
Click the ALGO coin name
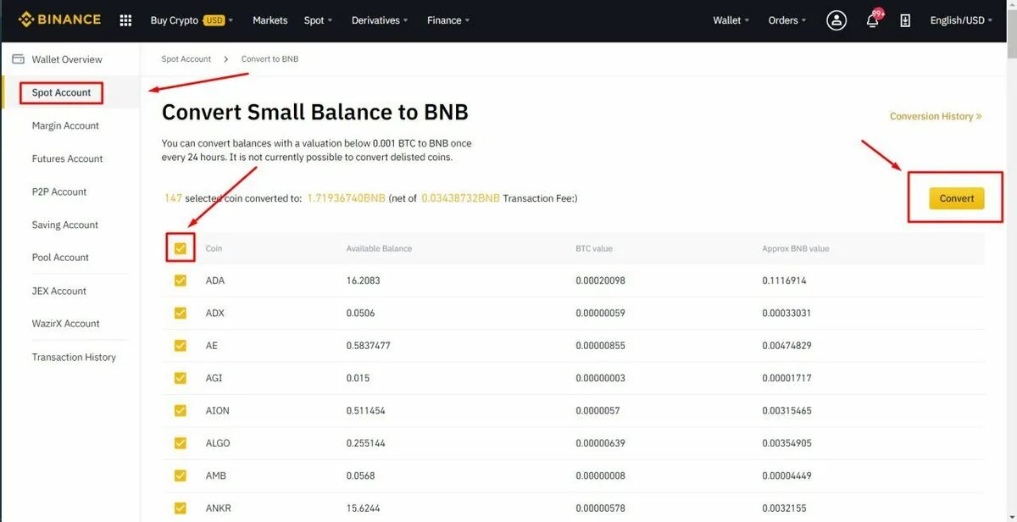coord(218,443)
